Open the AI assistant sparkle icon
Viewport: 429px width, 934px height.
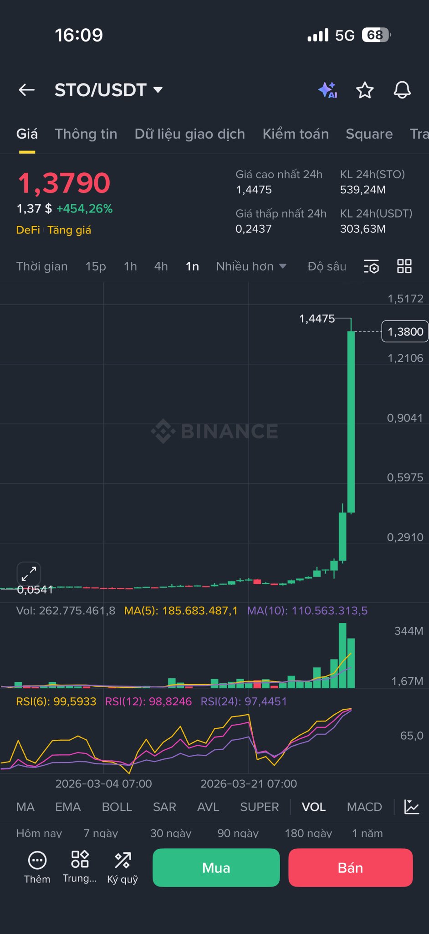point(327,90)
